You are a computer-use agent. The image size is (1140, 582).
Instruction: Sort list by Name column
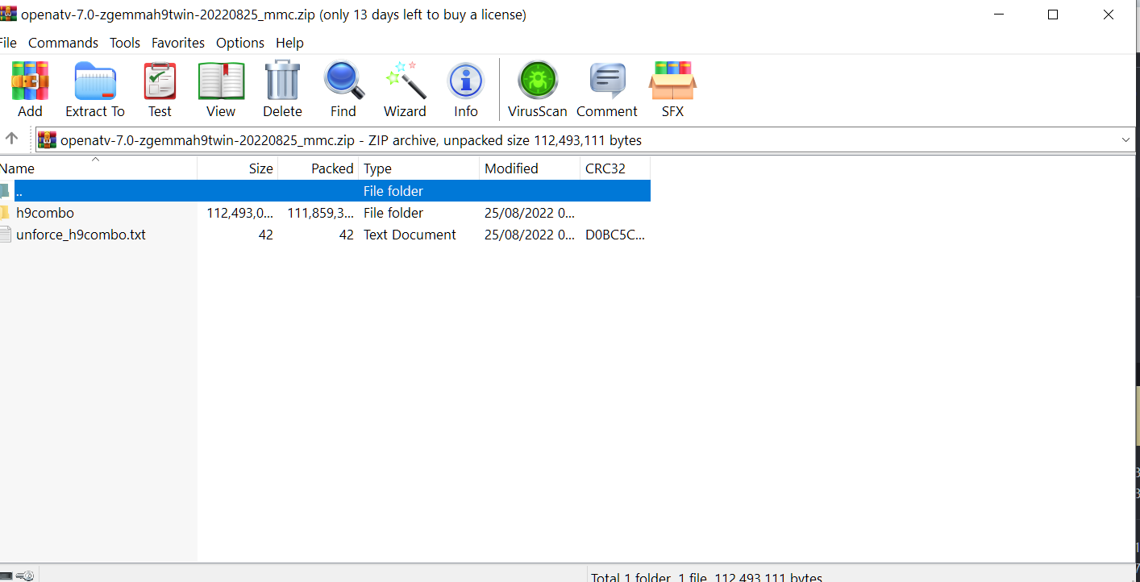[x=98, y=168]
